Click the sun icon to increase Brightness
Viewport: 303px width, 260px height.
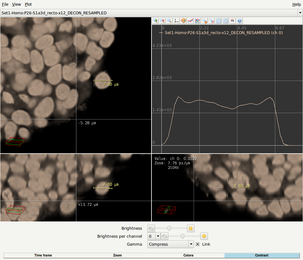[191, 228]
